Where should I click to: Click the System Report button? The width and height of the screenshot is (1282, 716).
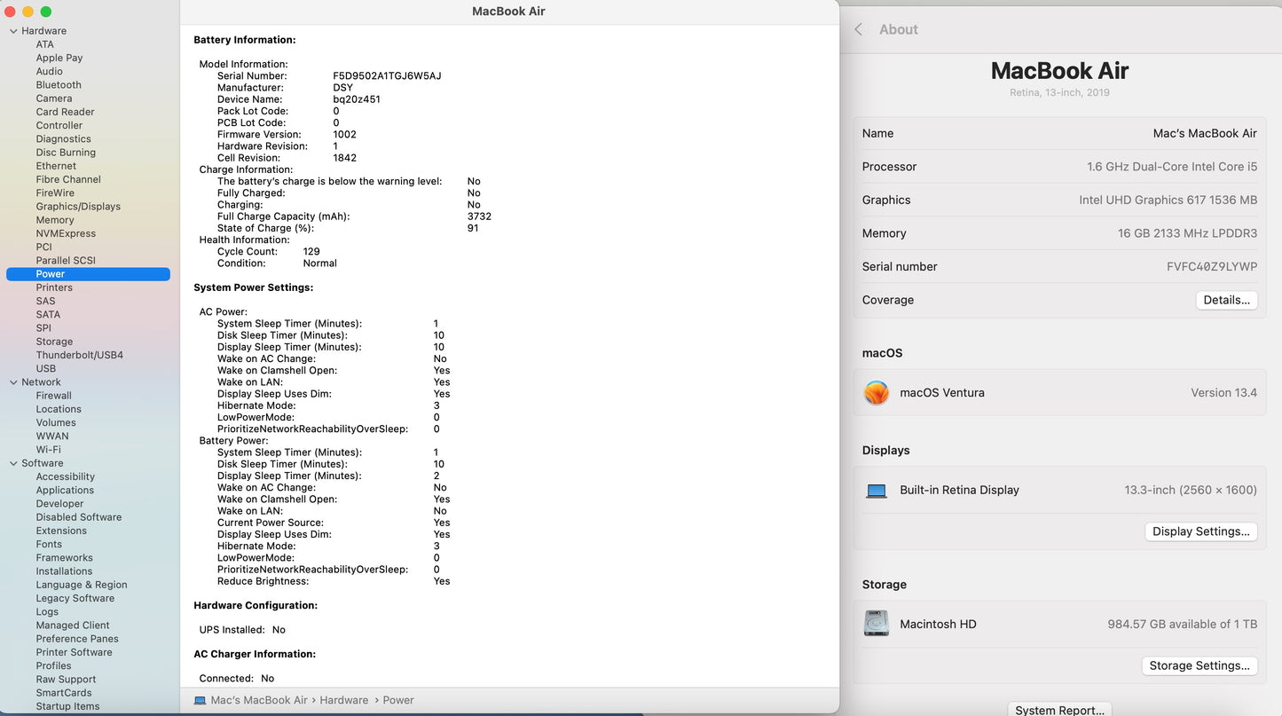[x=1059, y=709]
